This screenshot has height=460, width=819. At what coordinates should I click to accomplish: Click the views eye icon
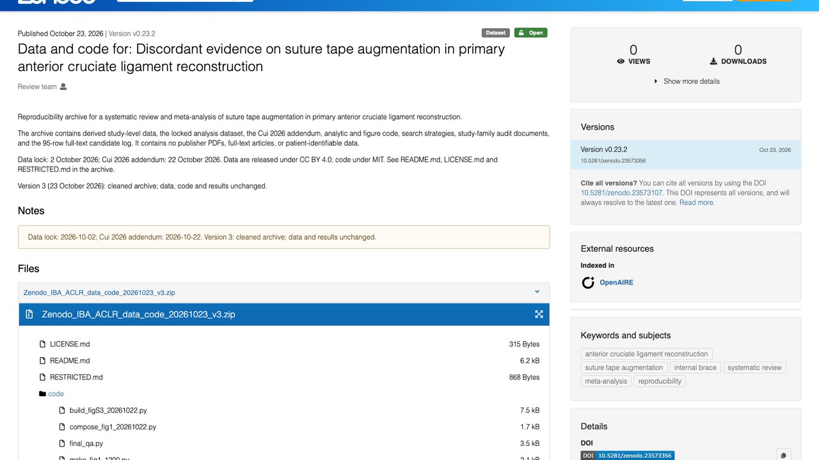point(621,61)
